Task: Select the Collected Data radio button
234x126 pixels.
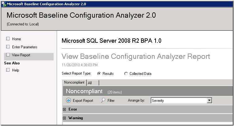Action: pyautogui.click(x=126, y=74)
